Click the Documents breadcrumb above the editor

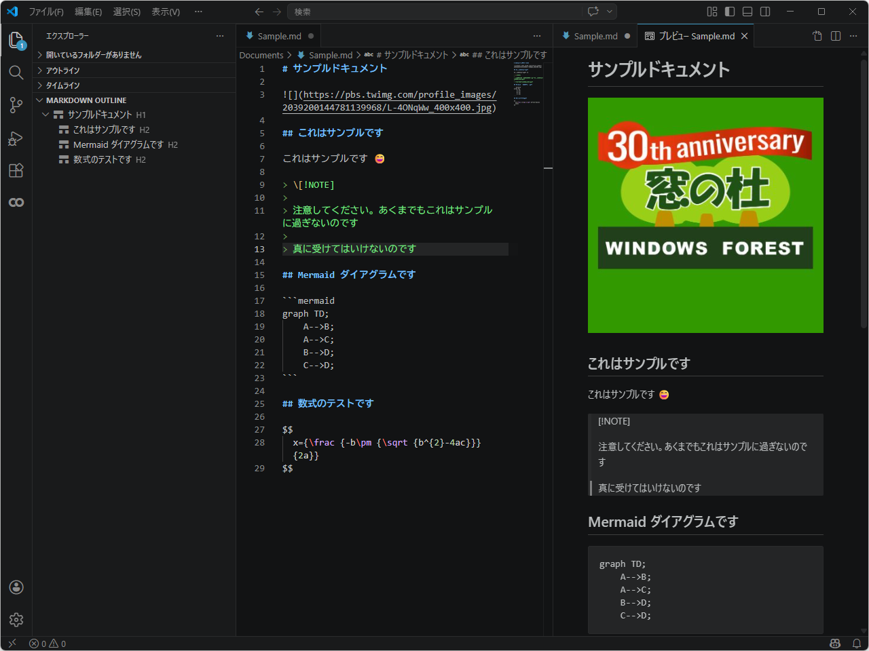[x=261, y=55]
